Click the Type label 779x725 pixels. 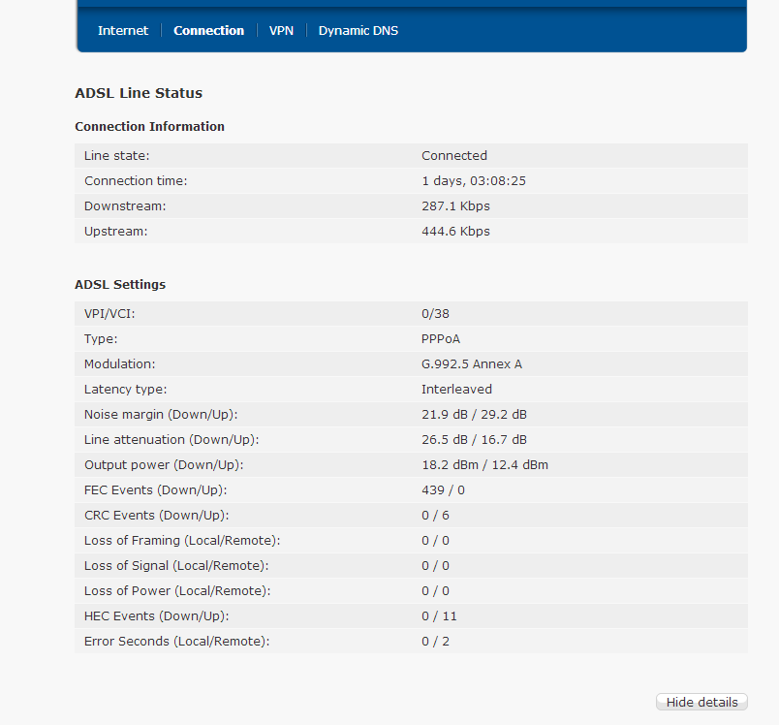101,339
